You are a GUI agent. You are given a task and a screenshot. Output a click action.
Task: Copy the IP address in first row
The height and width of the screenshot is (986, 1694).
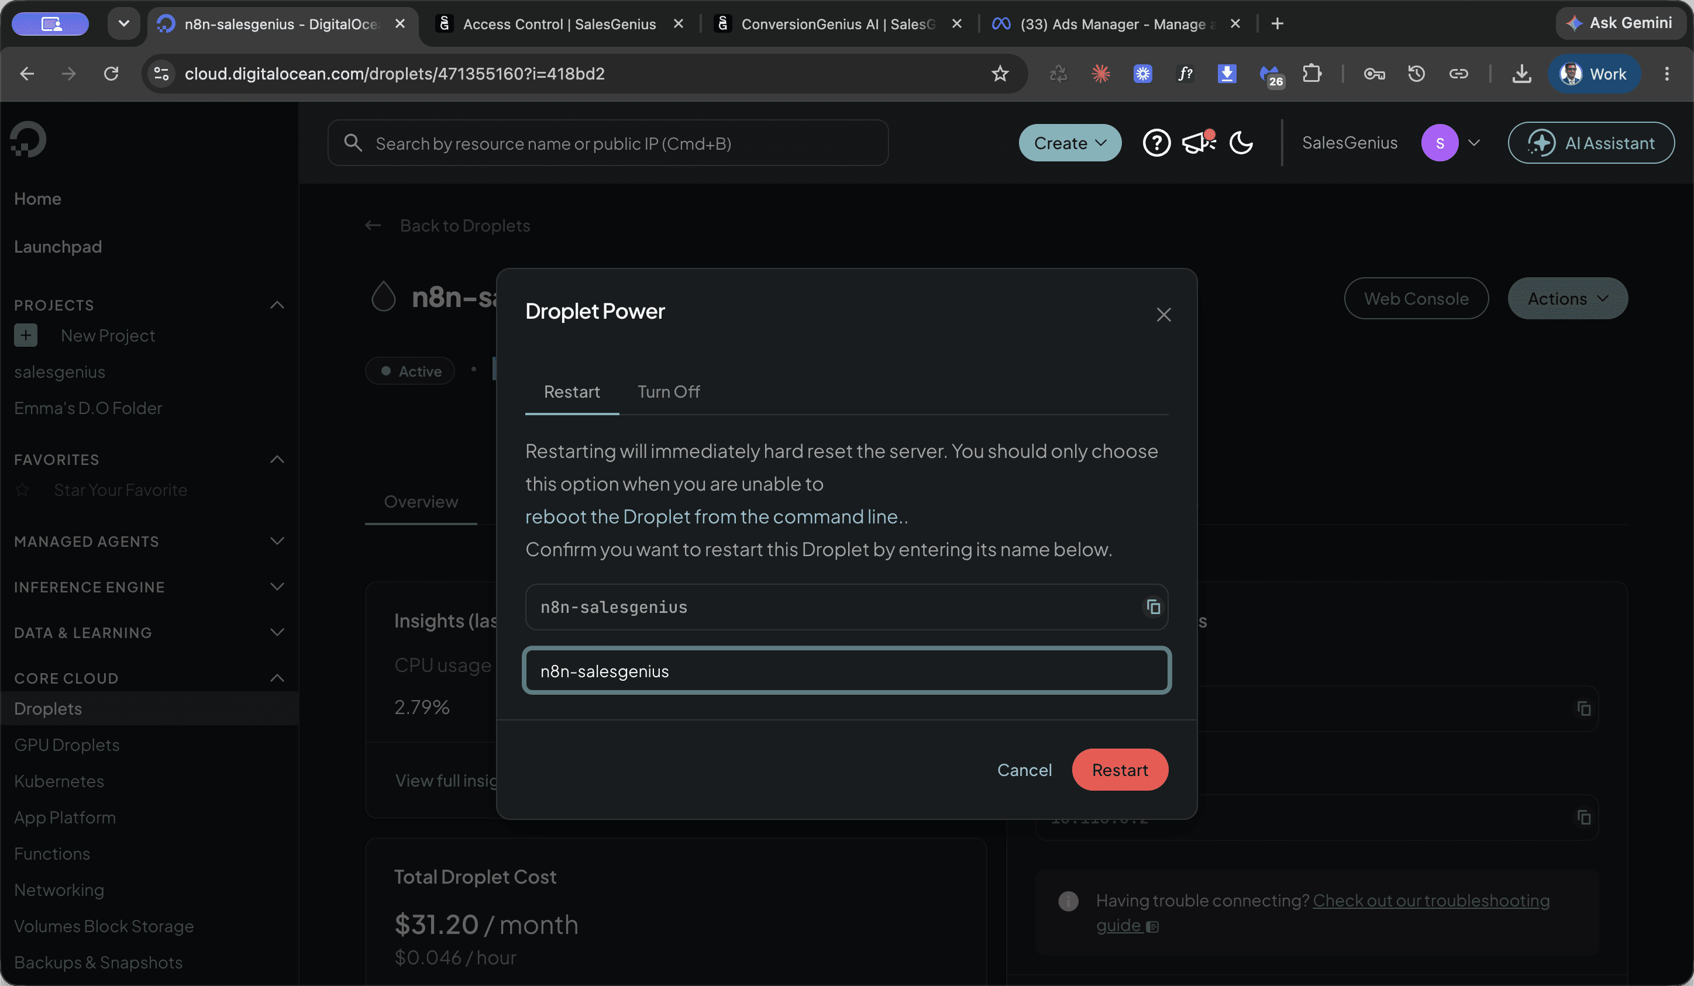pyautogui.click(x=1584, y=708)
